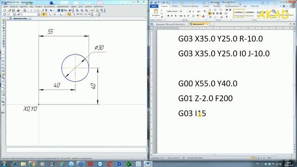Screen dimensions: 297x167
Task: Open the Word font name dropdown
Action: coord(179,11)
